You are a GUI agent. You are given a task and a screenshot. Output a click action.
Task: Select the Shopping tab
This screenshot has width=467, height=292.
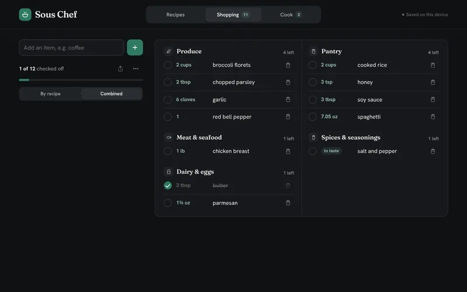point(233,15)
